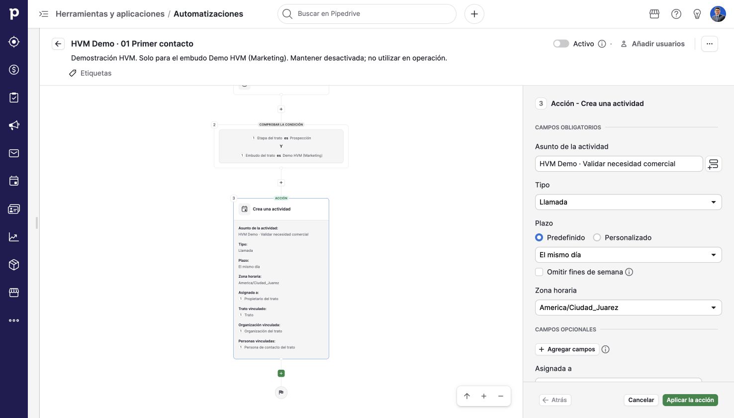The width and height of the screenshot is (734, 418).
Task: Open Insights chart icon in sidebar
Action: tap(14, 237)
